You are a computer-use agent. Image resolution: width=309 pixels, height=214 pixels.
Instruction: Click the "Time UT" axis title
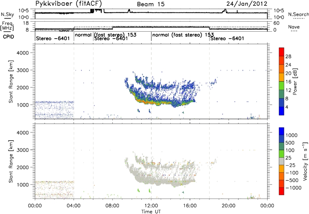pyautogui.click(x=151, y=212)
